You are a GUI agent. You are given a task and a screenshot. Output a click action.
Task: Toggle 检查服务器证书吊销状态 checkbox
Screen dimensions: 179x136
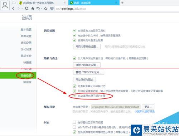(74, 86)
